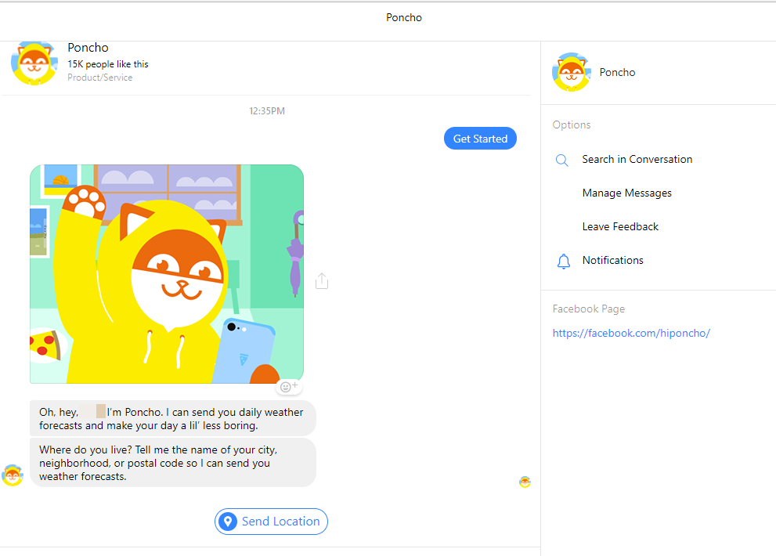Click the Get Started button
The height and width of the screenshot is (556, 776).
tap(480, 139)
